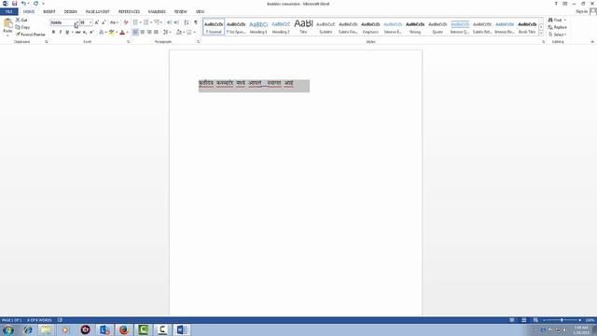
Task: Click inside the font name box
Action: point(62,22)
